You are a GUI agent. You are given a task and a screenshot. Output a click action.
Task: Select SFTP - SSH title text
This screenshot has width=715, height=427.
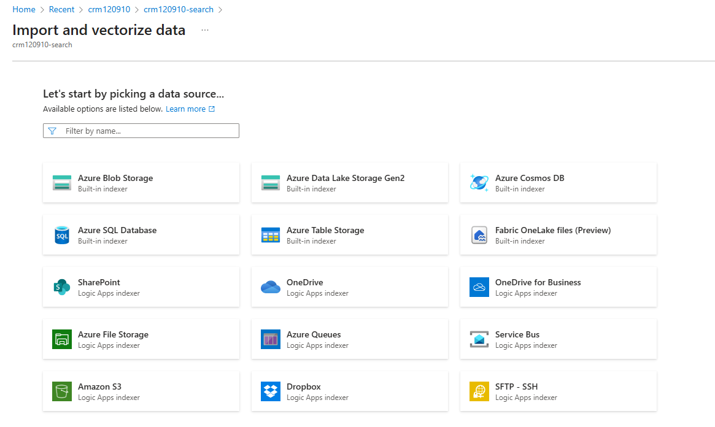coord(517,387)
